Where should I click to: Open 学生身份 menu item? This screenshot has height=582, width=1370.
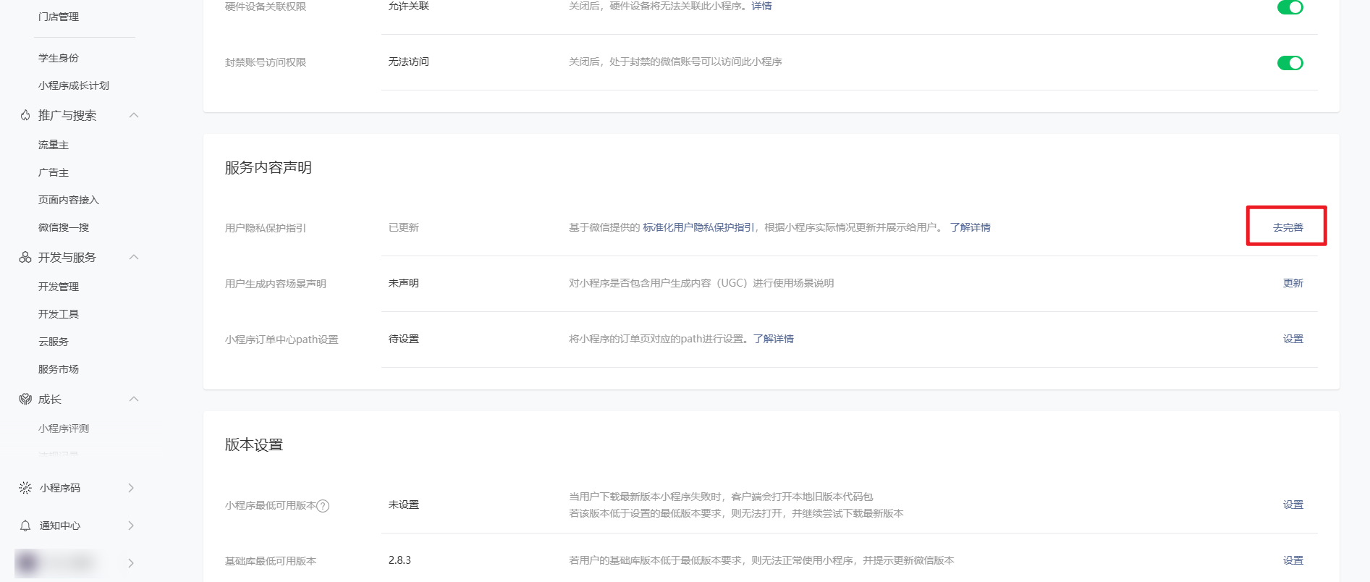59,58
